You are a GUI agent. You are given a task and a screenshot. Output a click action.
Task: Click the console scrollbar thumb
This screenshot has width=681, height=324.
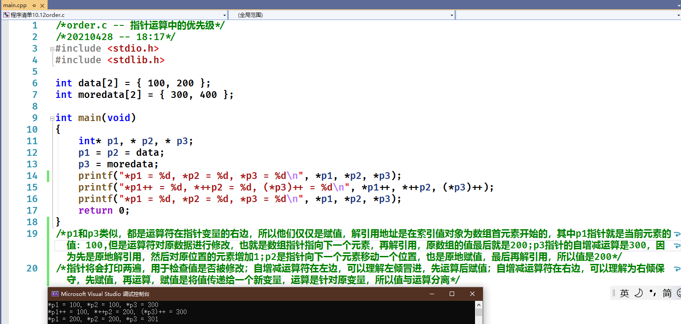click(x=479, y=312)
